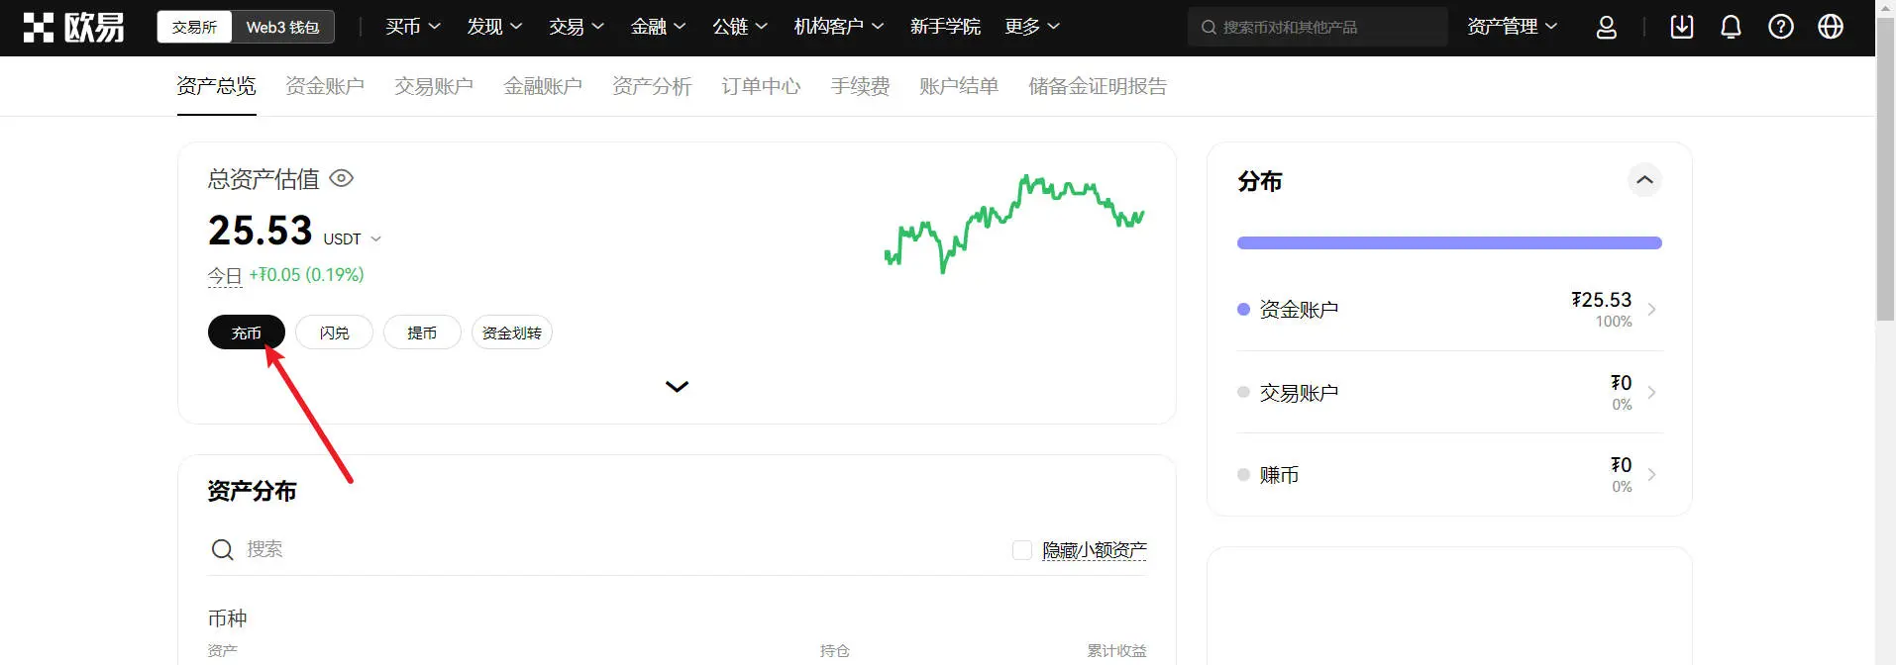
Task: Switch to Web3 钱包 mode
Action: pyautogui.click(x=282, y=27)
